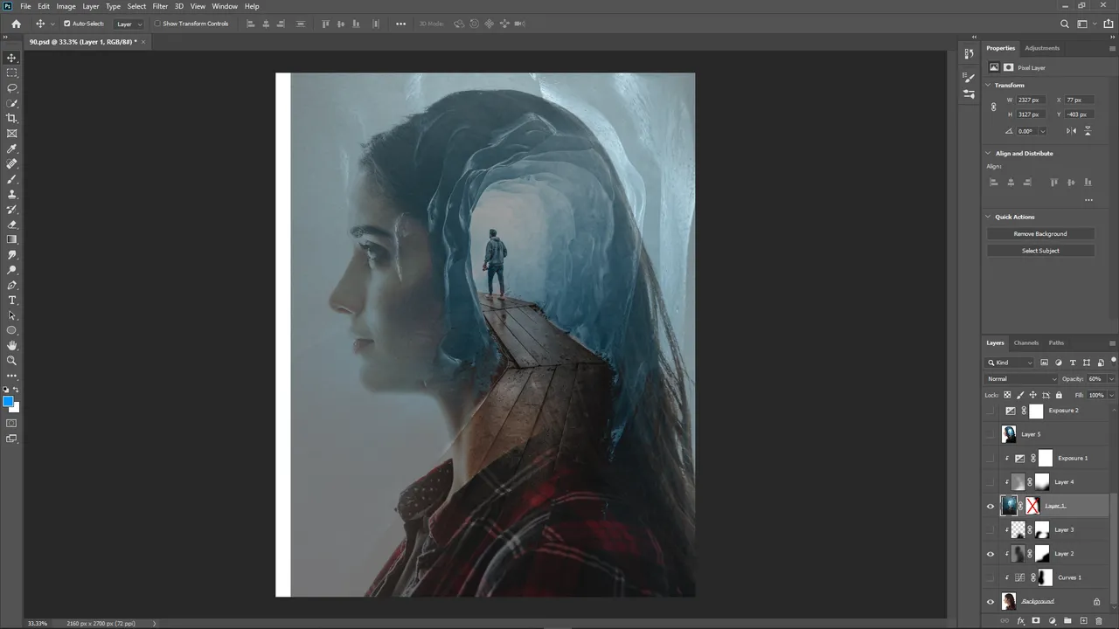This screenshot has height=629, width=1119.
Task: Delete layer using trash icon
Action: [x=1099, y=621]
